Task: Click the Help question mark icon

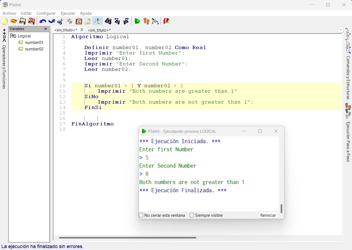Action: pos(166,21)
